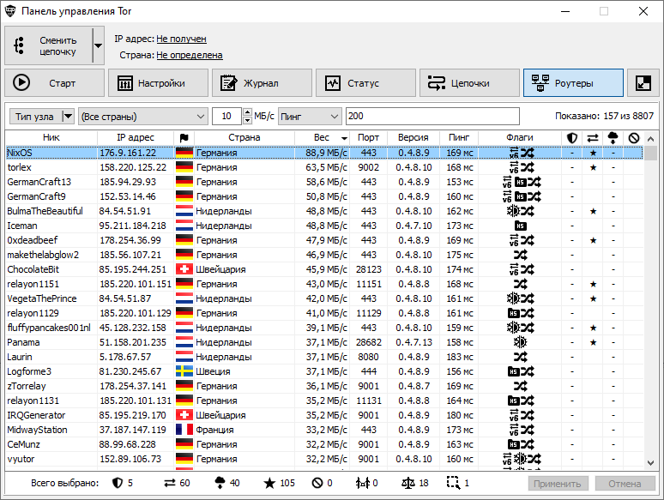Click the guard shield counter showing 5
This screenshot has width=664, height=500.
123,483
